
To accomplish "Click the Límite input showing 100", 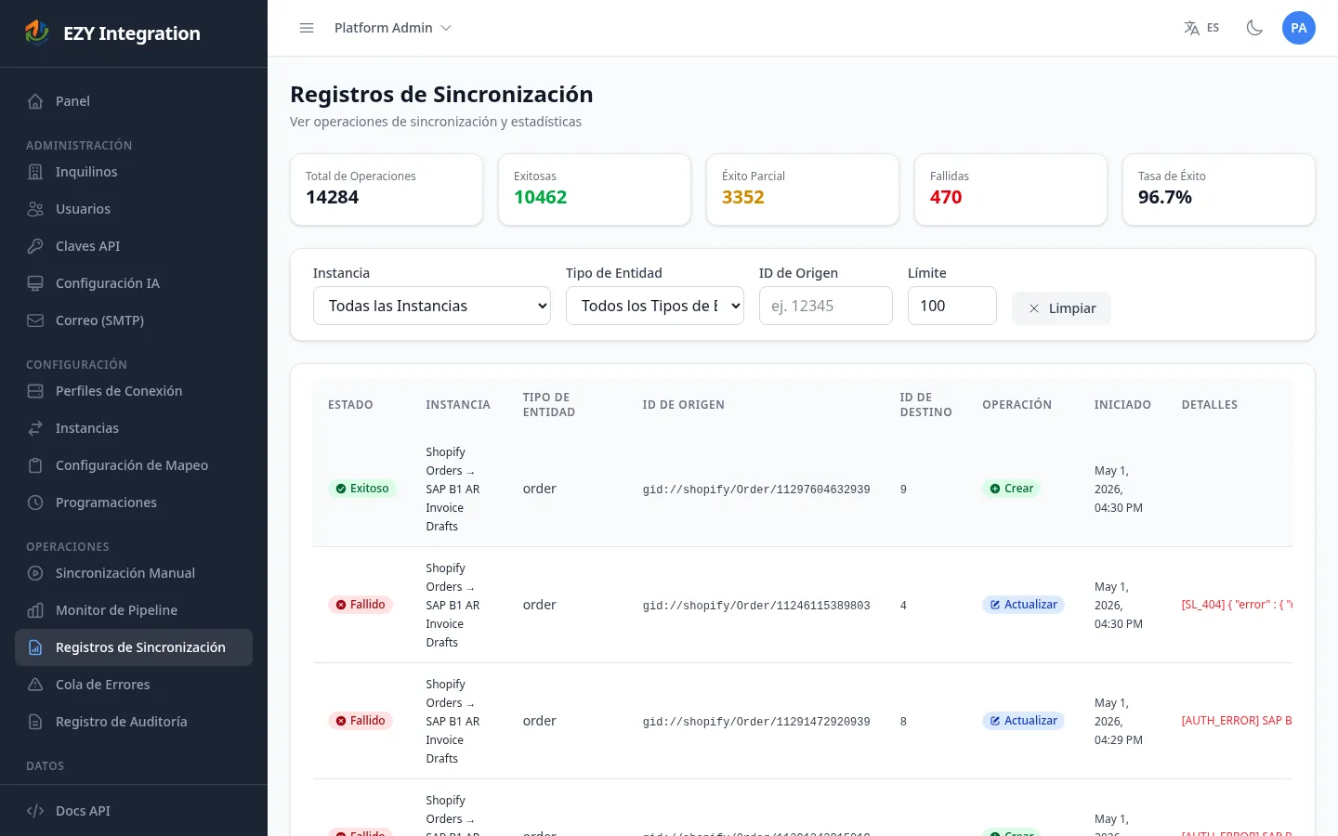I will click(952, 306).
